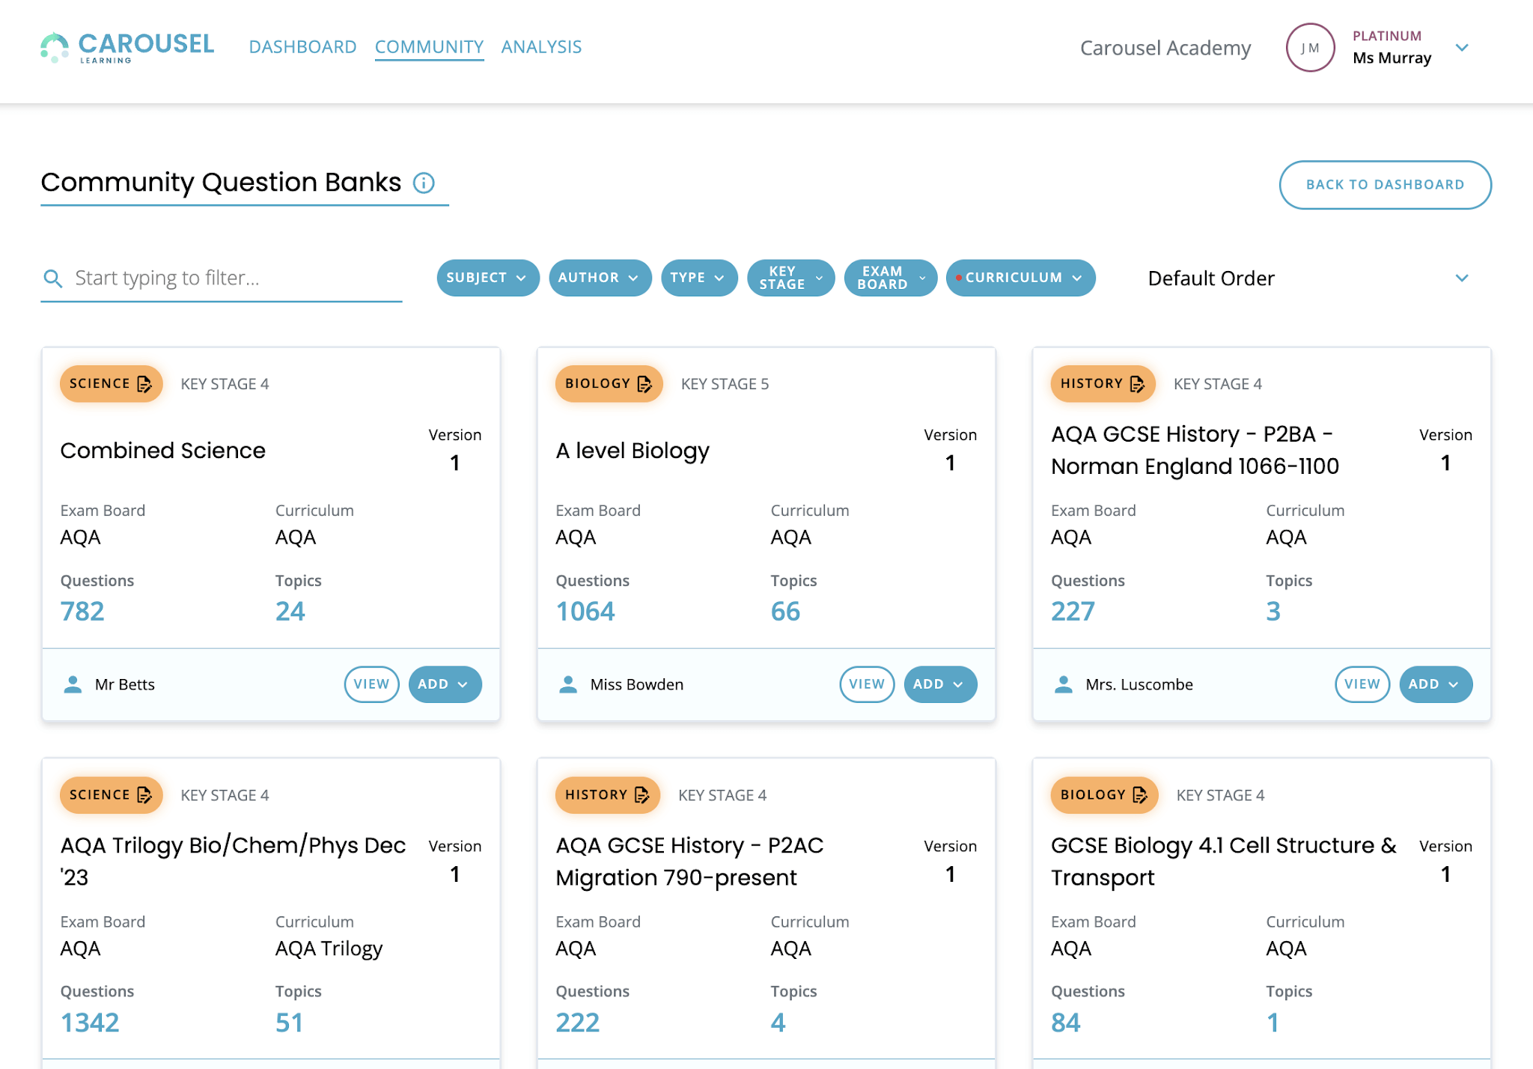Click the person icon beside Mr Betts

[73, 684]
